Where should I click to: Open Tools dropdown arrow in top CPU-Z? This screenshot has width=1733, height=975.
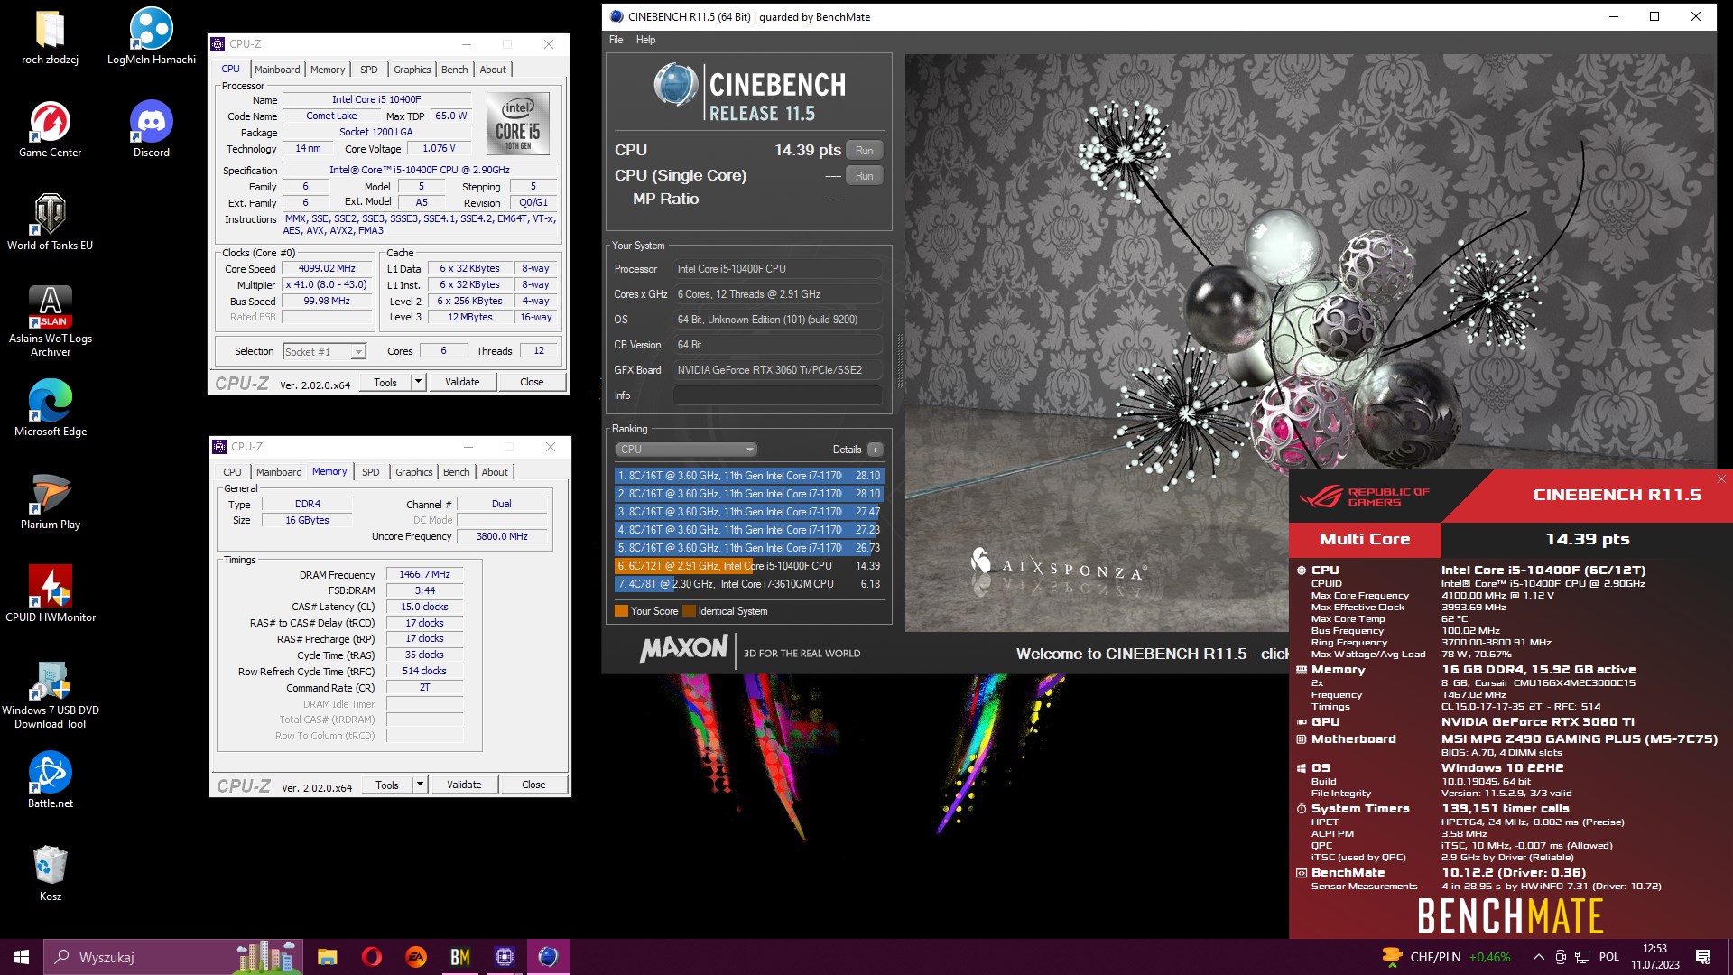(418, 382)
